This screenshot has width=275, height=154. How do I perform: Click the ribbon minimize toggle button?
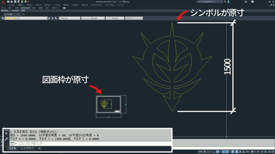[x=64, y=8]
